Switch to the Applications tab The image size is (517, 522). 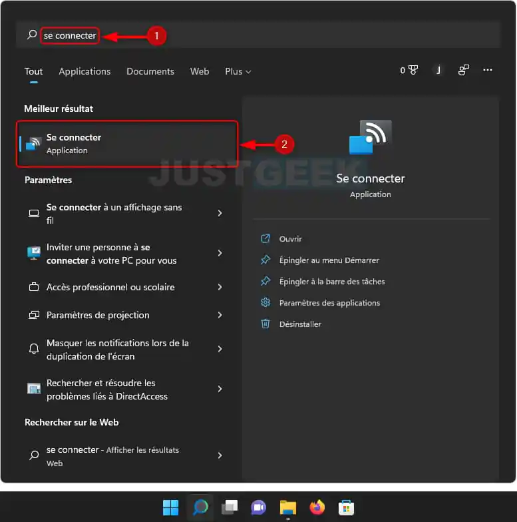pyautogui.click(x=85, y=71)
